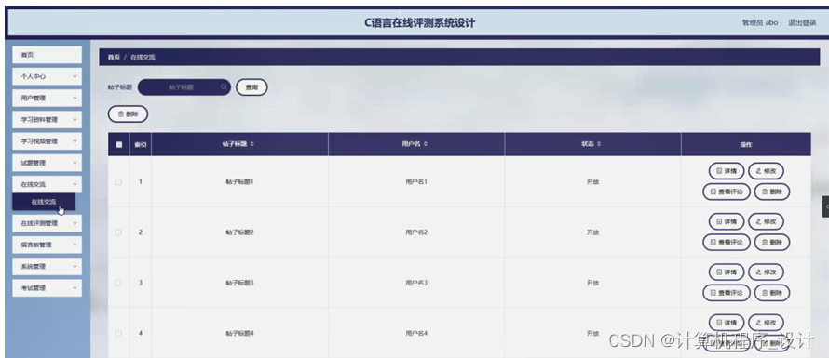Click 查看评论 for 帖子标题1
Image resolution: width=829 pixels, height=358 pixels.
(727, 192)
